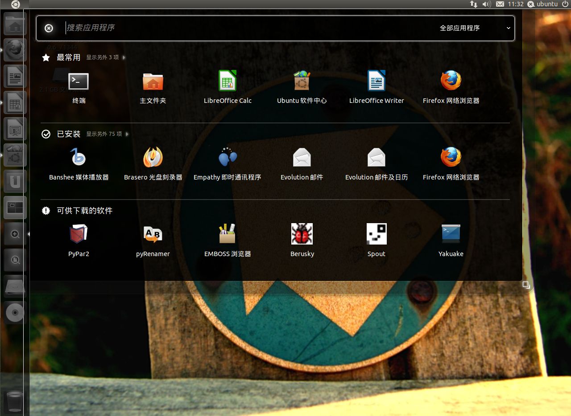571x416 pixels.
Task: Open the optical disc icon in the launcher
Action: (15, 313)
